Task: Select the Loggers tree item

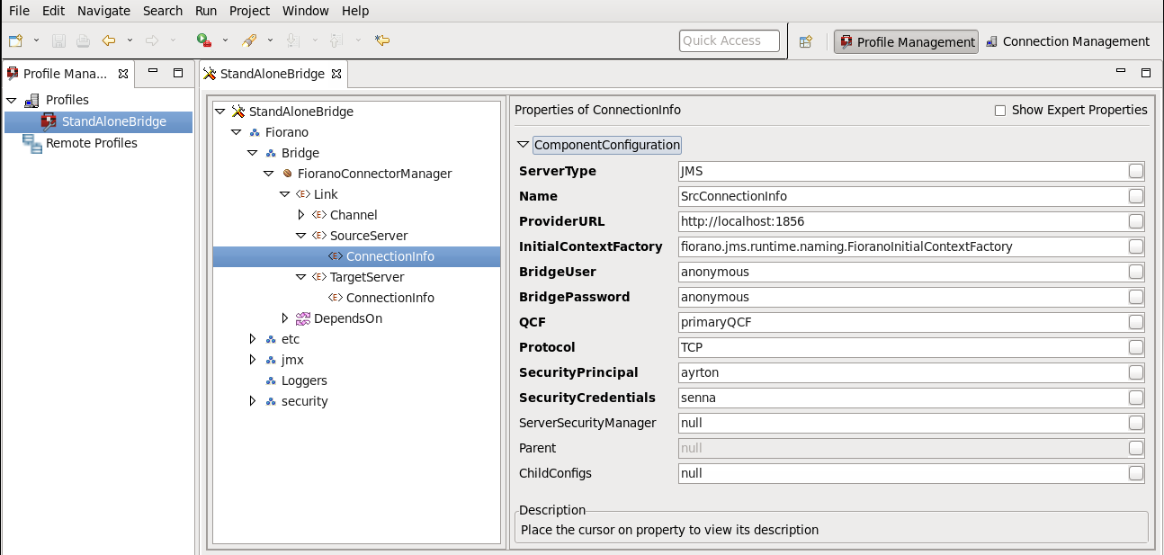Action: (304, 380)
